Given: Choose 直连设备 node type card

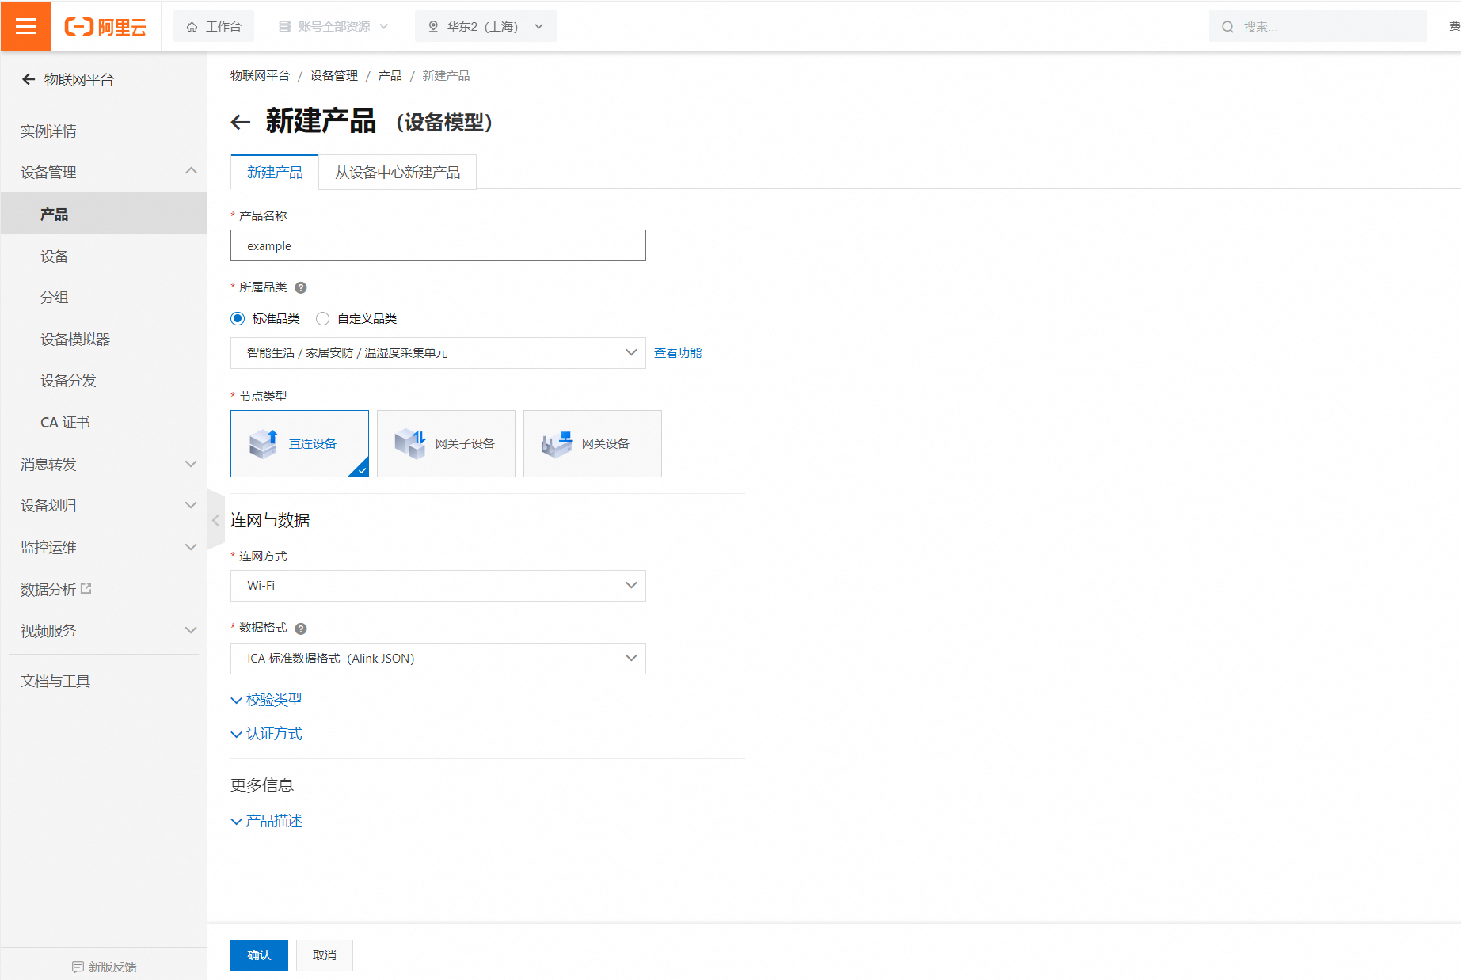Looking at the screenshot, I should pos(299,443).
